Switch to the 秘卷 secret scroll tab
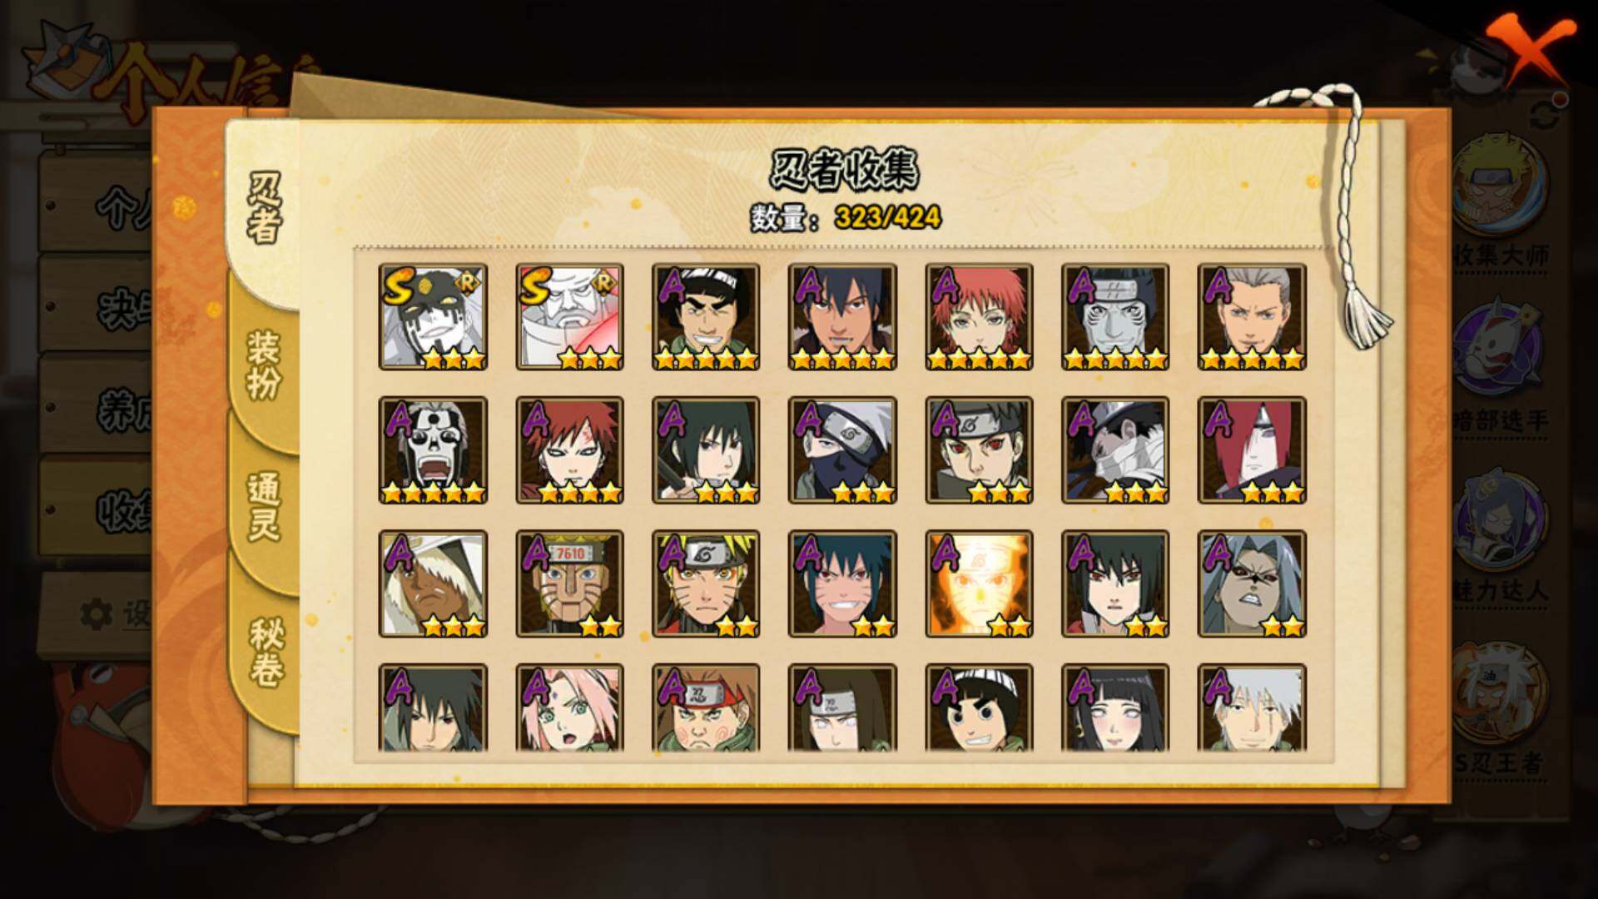The width and height of the screenshot is (1598, 899). tap(266, 653)
